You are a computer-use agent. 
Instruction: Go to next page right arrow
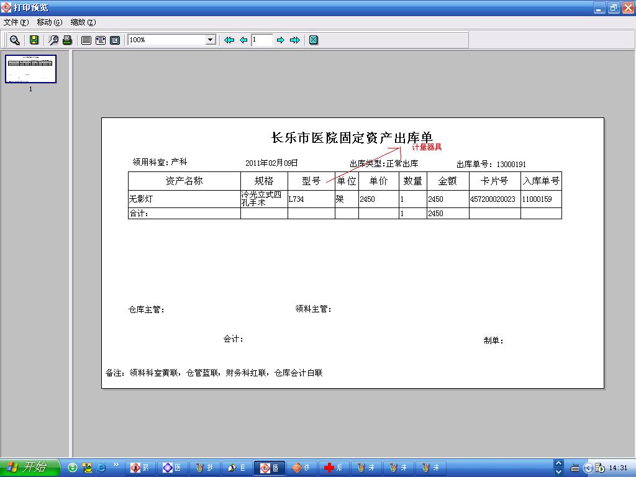[x=280, y=40]
